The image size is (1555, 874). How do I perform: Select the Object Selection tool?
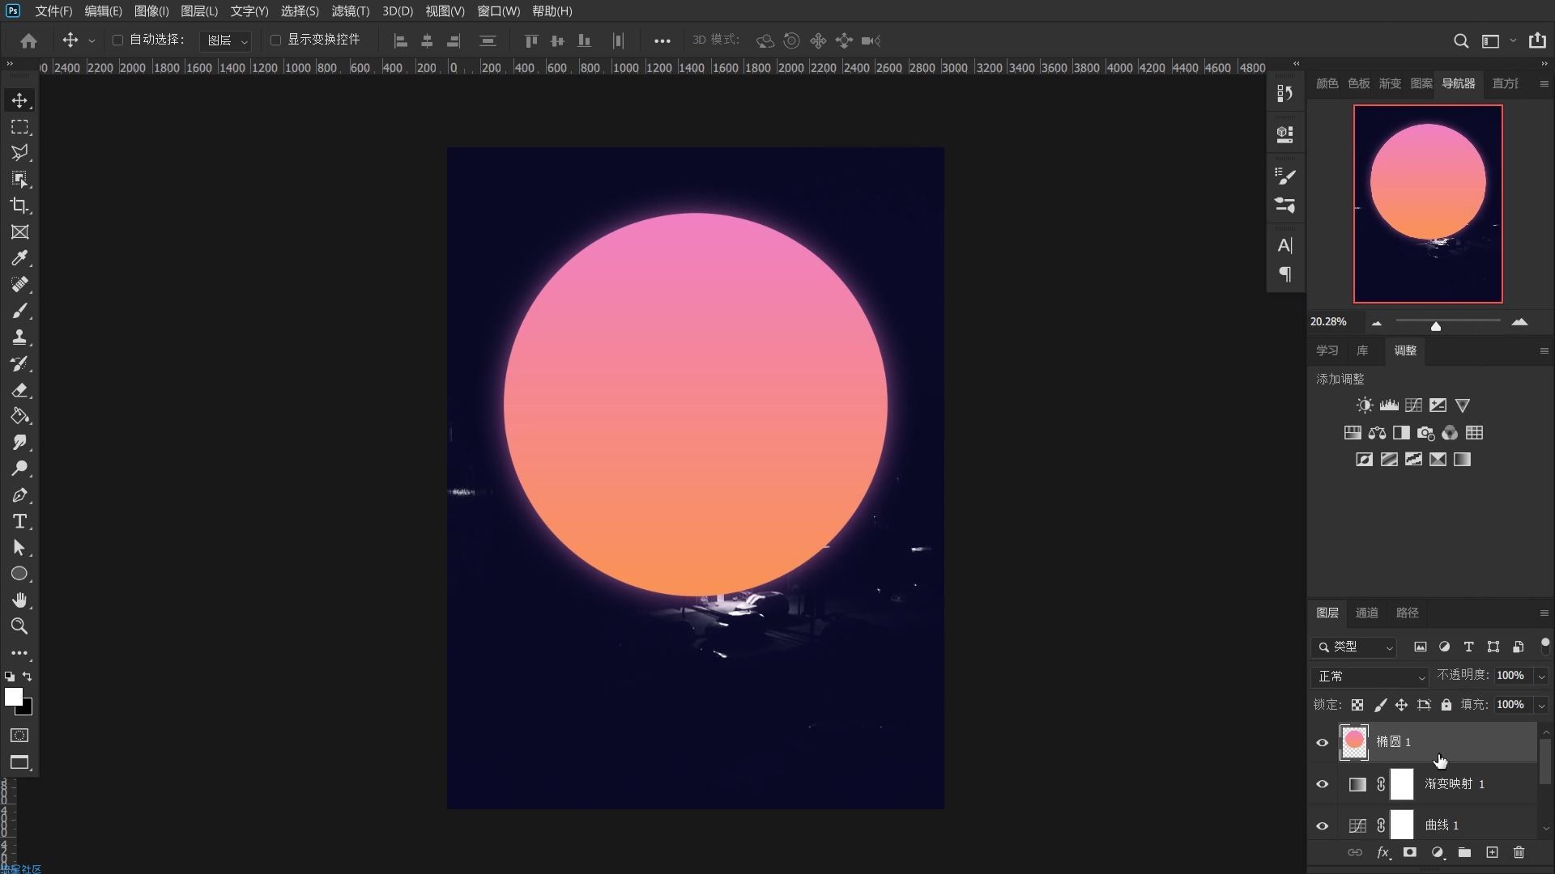tap(19, 180)
